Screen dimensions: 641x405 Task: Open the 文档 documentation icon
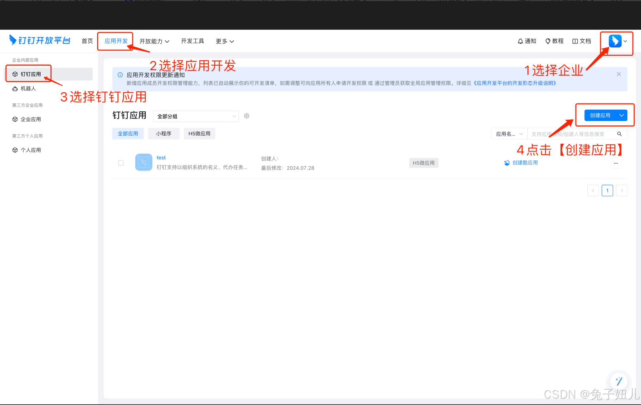(x=574, y=41)
